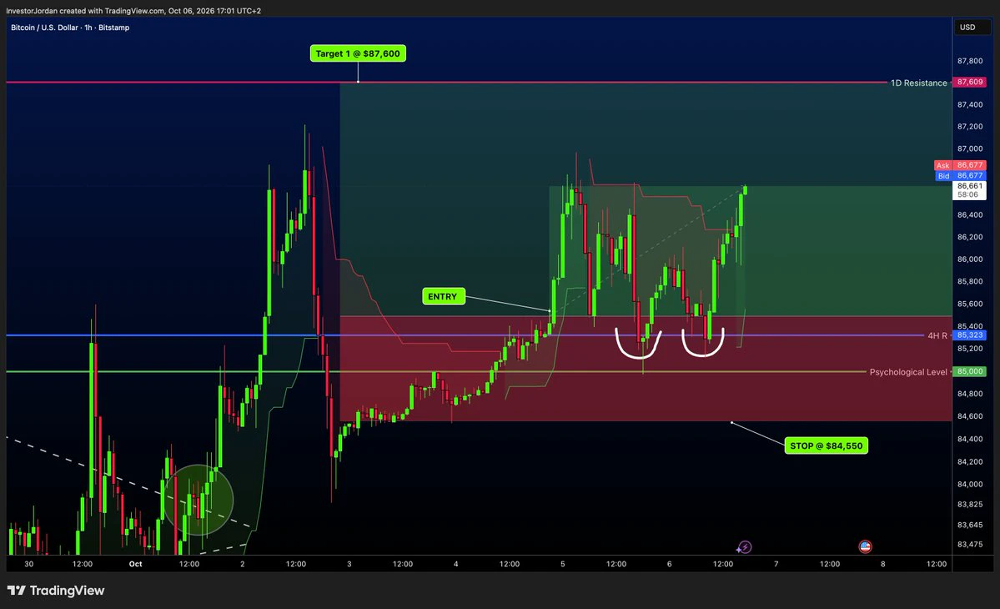Click the 1D Resistance line label
The height and width of the screenshot is (609, 1000).
918,83
